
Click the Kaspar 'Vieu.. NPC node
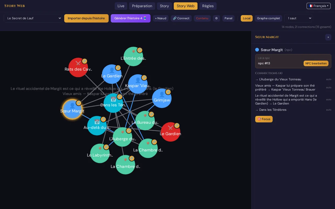[x=138, y=84]
